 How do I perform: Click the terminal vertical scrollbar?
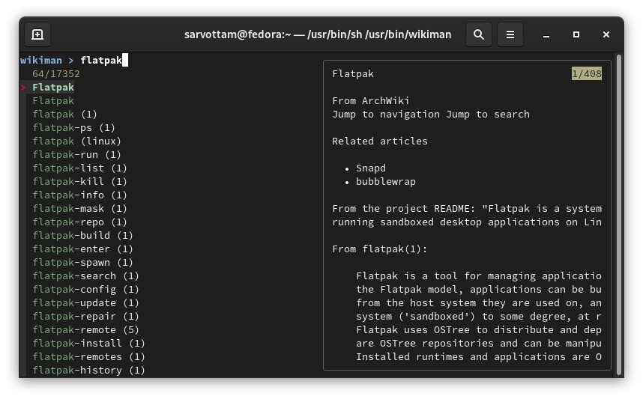coord(619,214)
